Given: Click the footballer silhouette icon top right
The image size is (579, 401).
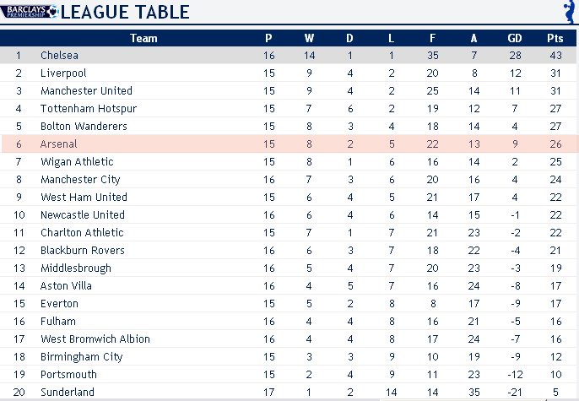Looking at the screenshot, I should [x=571, y=12].
